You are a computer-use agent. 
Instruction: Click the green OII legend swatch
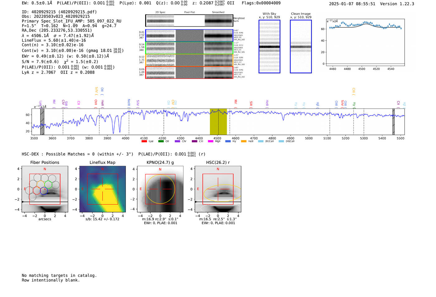[x=161, y=141]
